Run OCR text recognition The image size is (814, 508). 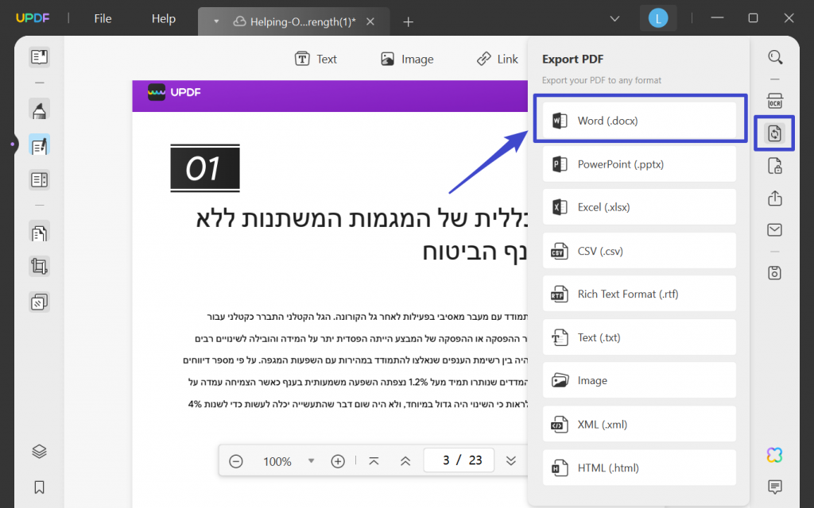775,101
